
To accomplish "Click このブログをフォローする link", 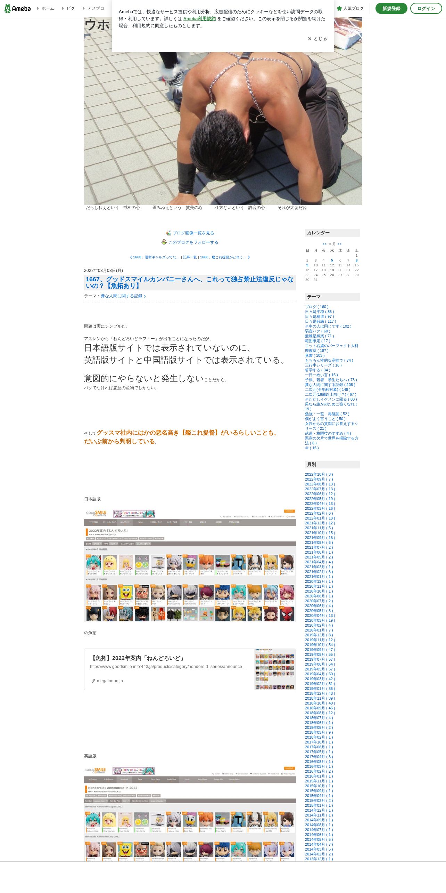I will point(193,242).
